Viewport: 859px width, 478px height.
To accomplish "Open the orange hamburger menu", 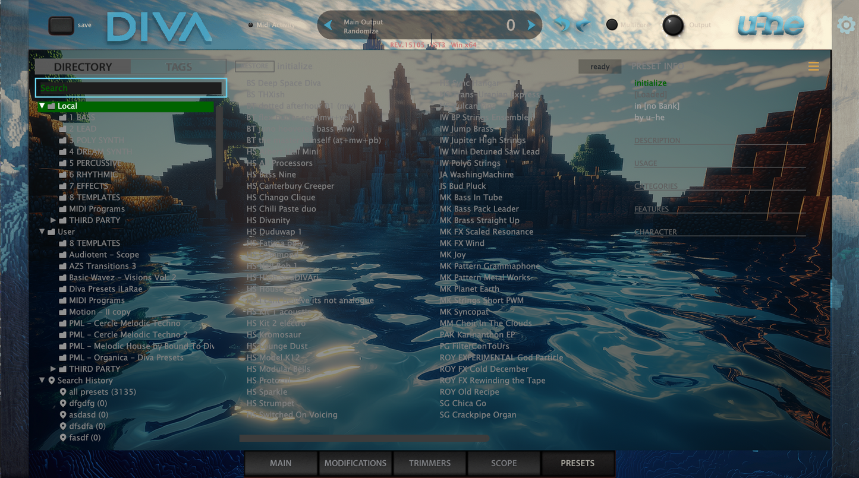I will click(x=813, y=67).
